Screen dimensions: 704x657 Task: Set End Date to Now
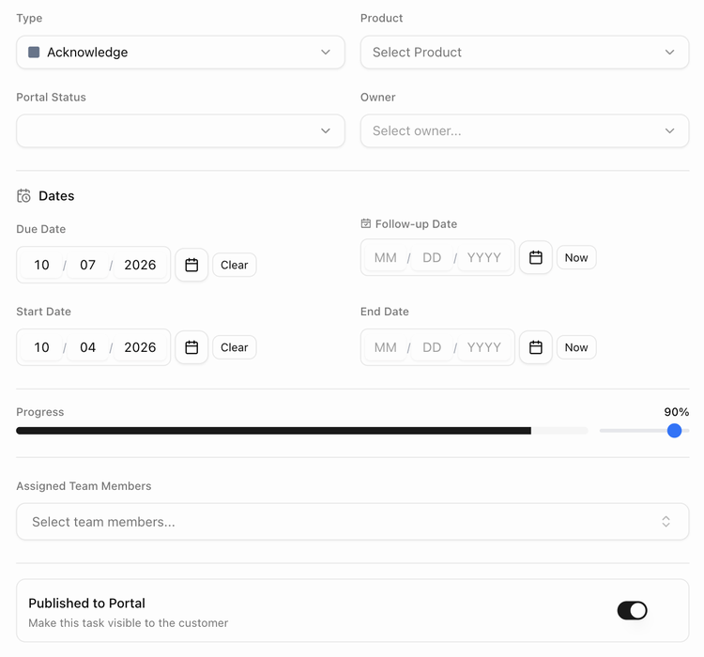click(x=576, y=347)
